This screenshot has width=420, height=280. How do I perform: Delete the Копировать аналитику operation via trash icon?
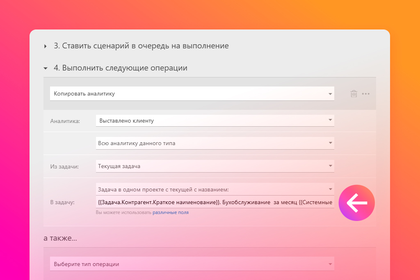click(x=354, y=94)
